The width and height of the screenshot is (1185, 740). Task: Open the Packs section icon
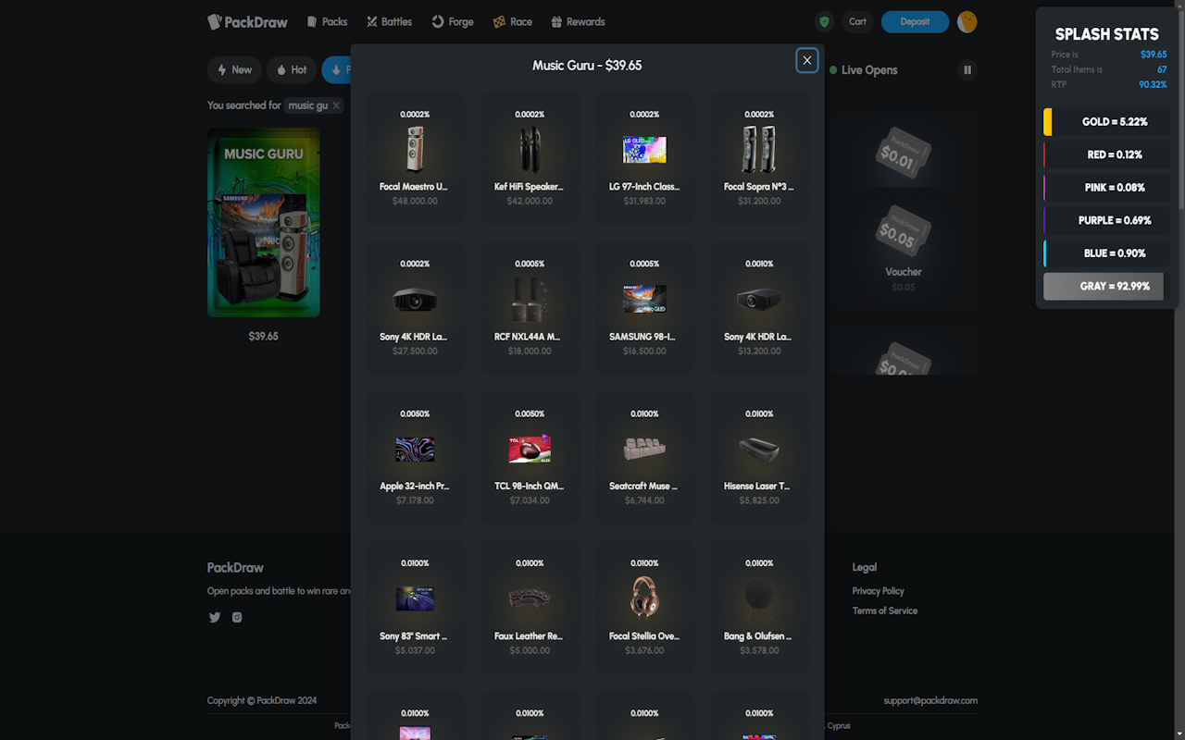(x=311, y=21)
